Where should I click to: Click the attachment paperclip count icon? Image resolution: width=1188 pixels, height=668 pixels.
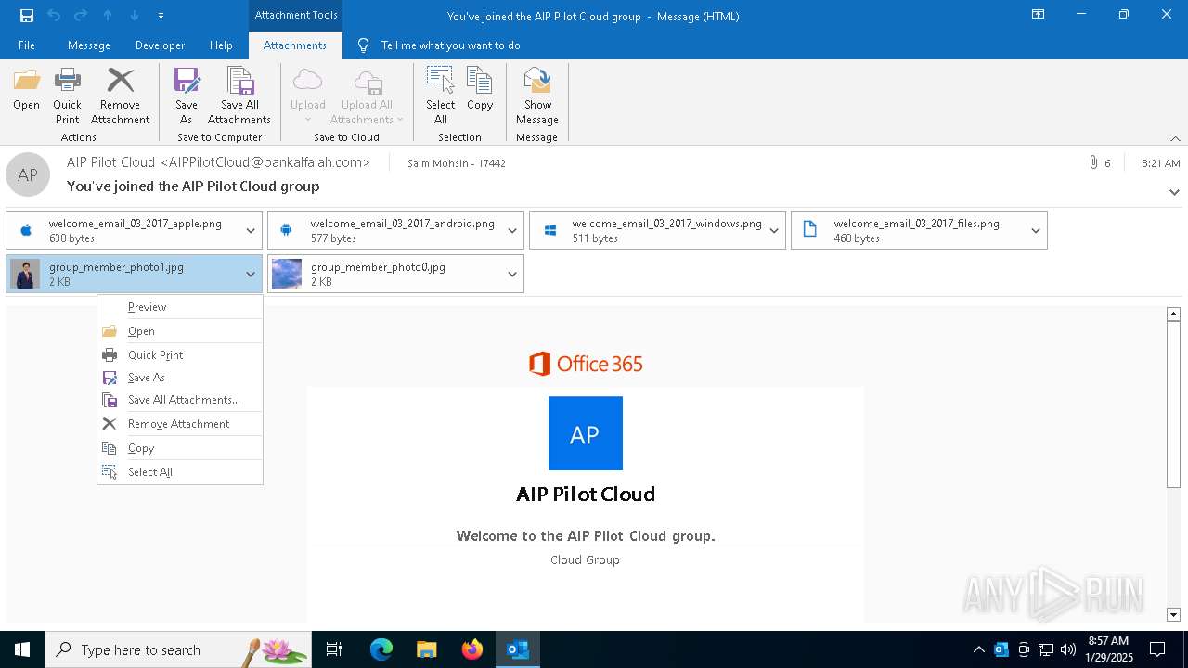[x=1093, y=162]
